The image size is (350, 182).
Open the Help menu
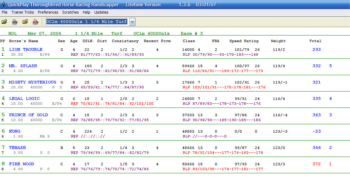point(87,12)
